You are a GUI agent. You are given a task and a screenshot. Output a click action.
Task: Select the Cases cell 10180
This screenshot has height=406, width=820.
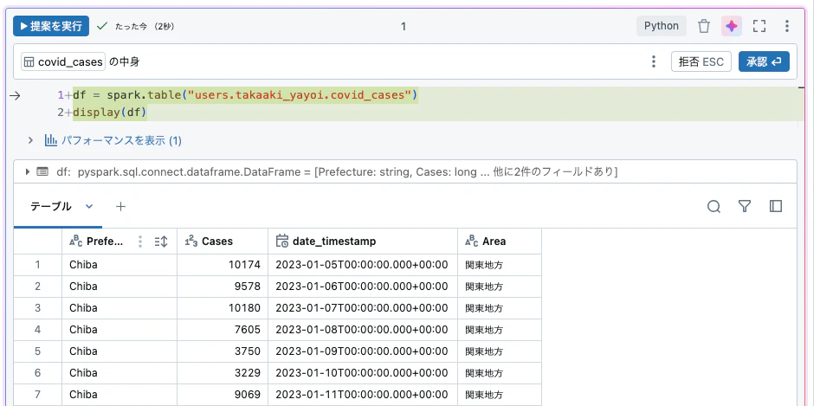223,308
